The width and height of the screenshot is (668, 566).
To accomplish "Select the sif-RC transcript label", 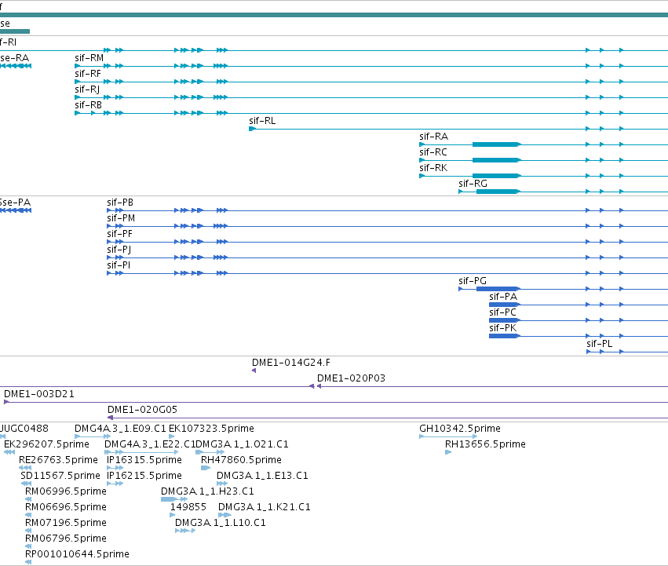I will point(433,152).
